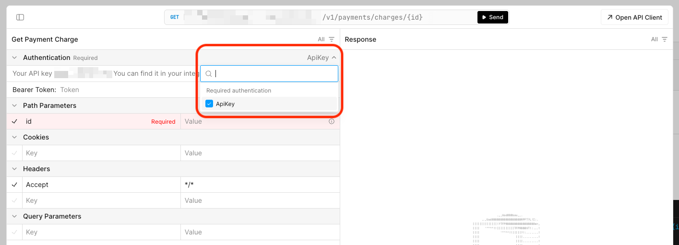The height and width of the screenshot is (245, 679).
Task: Disable the Accept header checkmark
Action: (x=14, y=185)
